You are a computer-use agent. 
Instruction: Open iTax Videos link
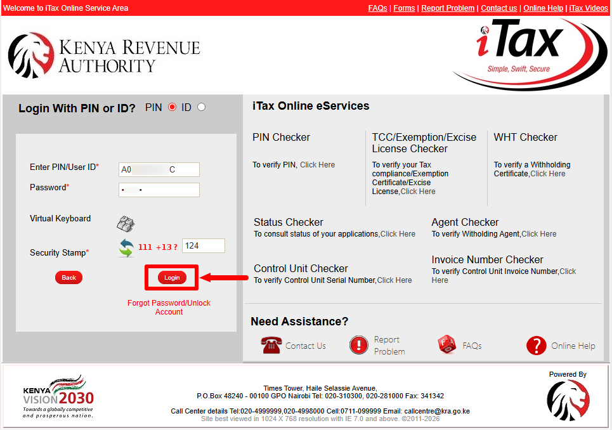click(x=588, y=8)
